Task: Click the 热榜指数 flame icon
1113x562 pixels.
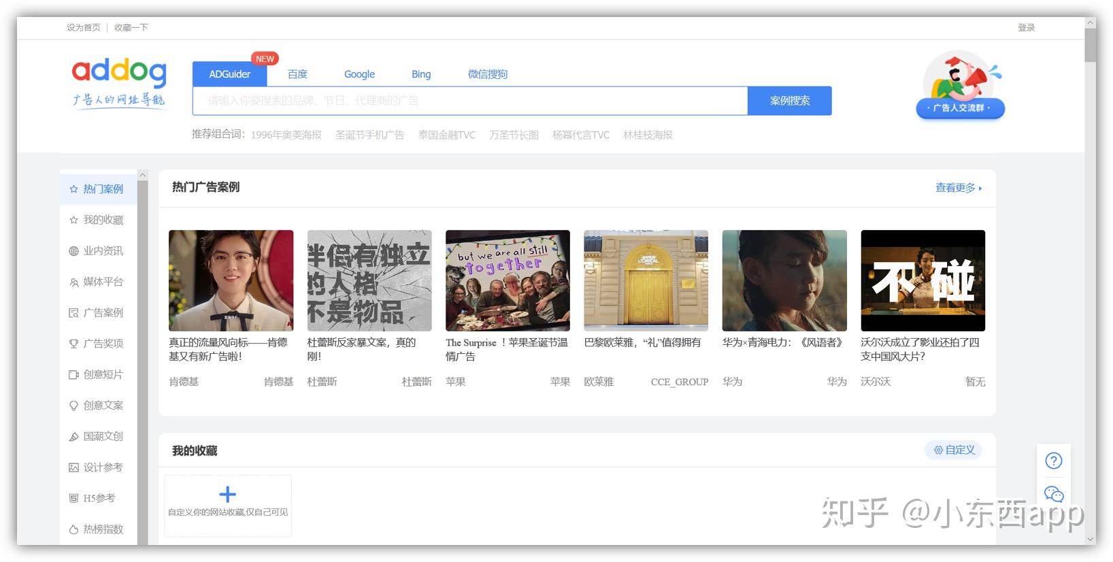Action: pyautogui.click(x=73, y=529)
